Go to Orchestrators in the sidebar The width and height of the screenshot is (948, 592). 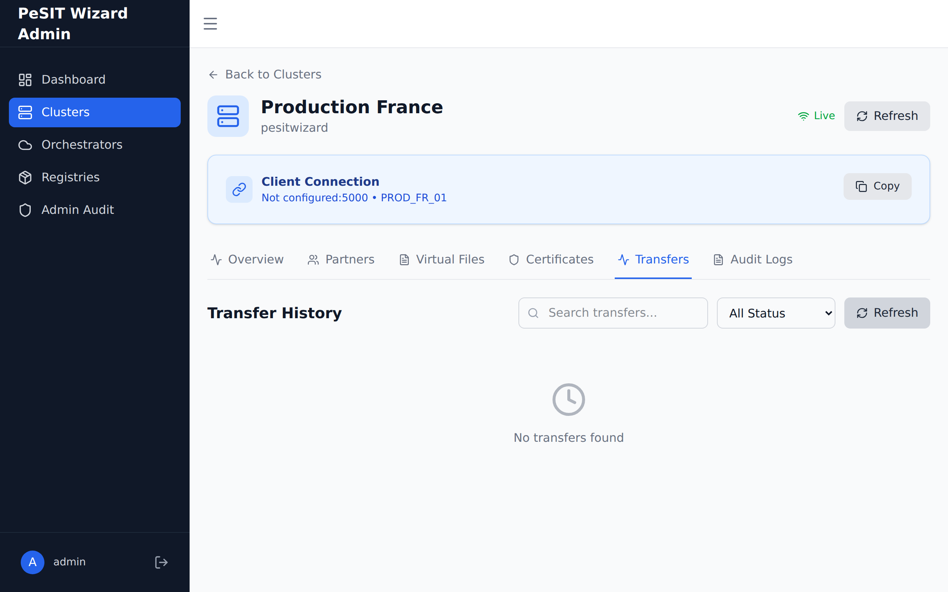point(82,145)
